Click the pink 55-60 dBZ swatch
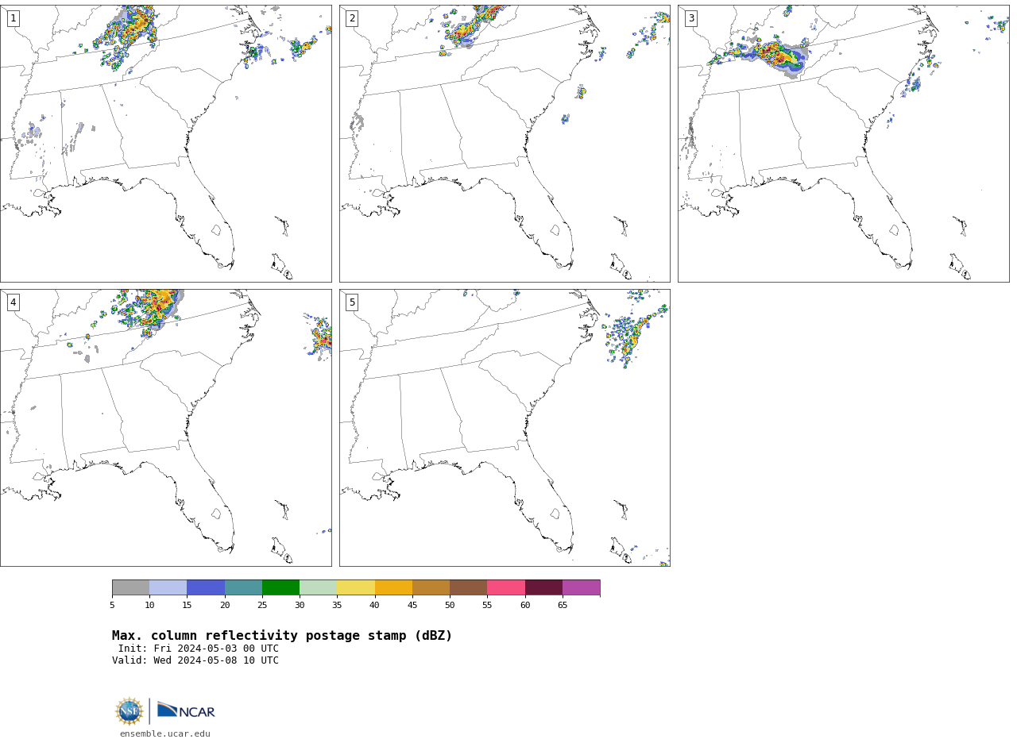The width and height of the screenshot is (1017, 743). [506, 587]
